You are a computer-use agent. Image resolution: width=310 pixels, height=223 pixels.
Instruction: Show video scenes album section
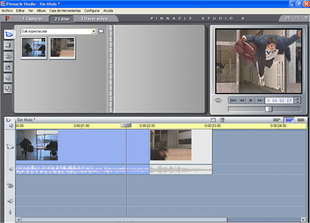tap(9, 34)
